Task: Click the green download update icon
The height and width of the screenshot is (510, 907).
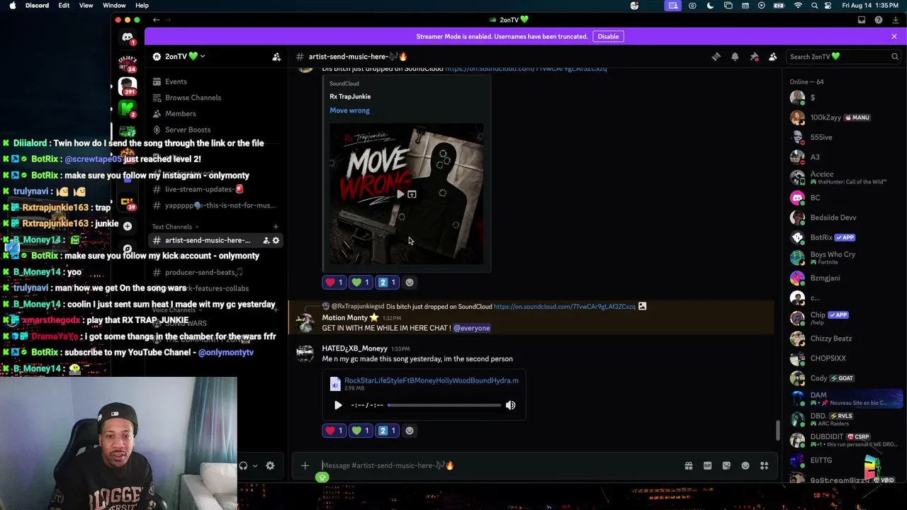Action: pos(896,20)
